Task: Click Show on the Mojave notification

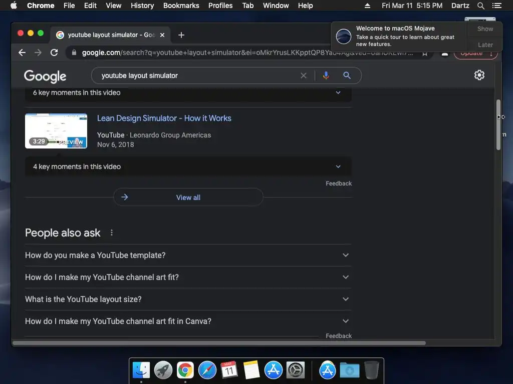Action: [x=485, y=28]
